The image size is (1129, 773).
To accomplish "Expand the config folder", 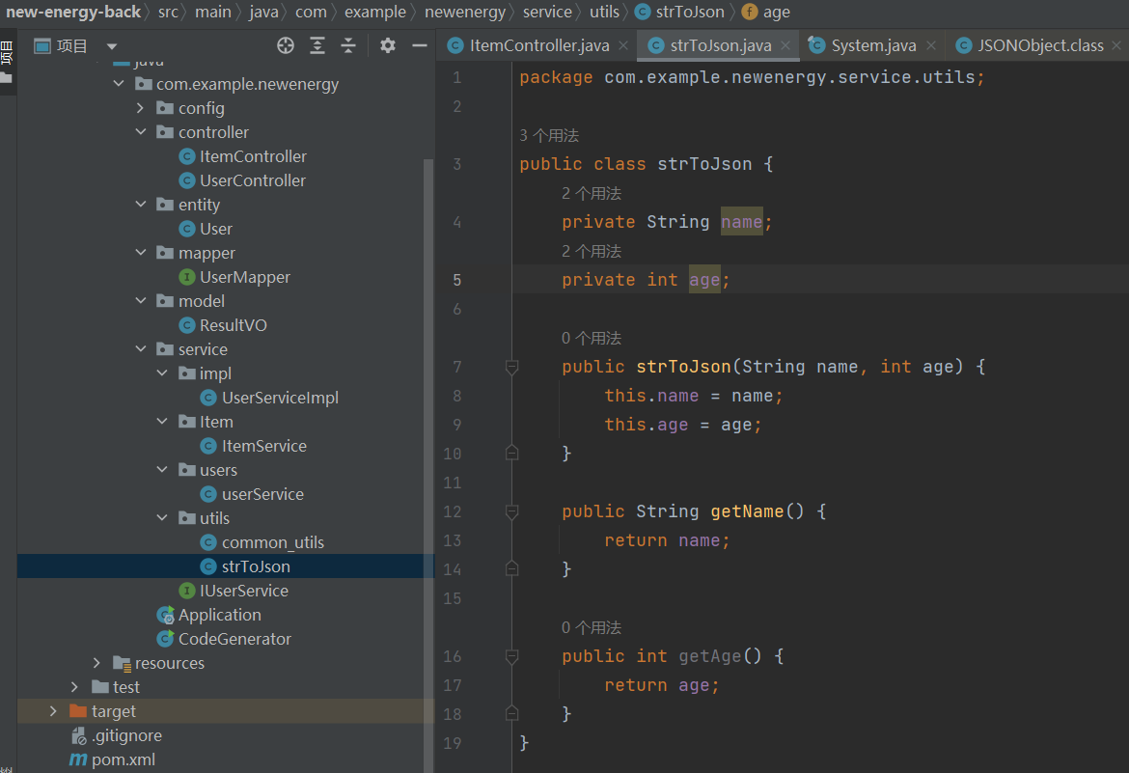I will coord(141,108).
